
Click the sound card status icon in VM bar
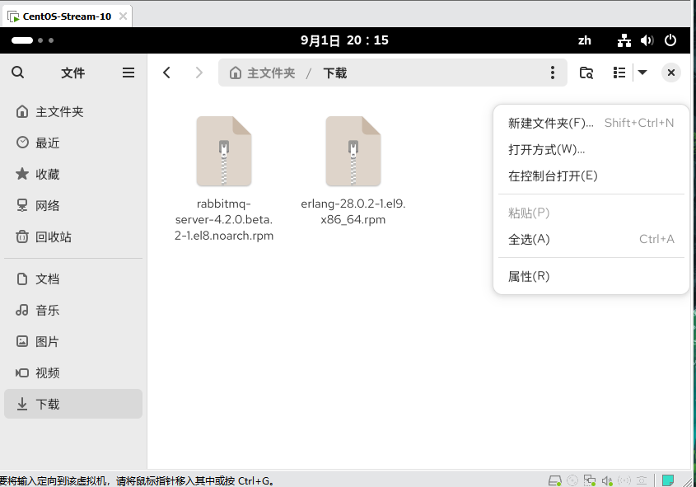click(x=607, y=480)
